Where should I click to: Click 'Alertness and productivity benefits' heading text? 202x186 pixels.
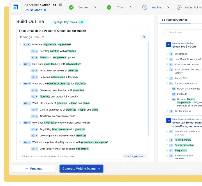tap(59, 97)
